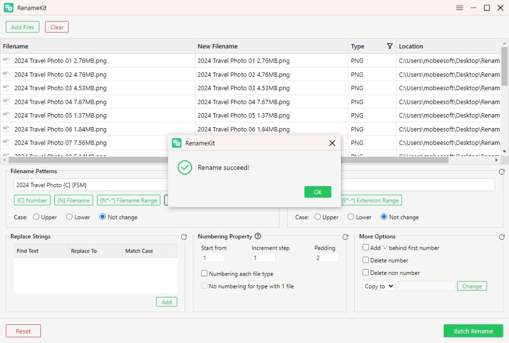
Task: Refresh the Filename Patterns section
Action: coord(501,171)
